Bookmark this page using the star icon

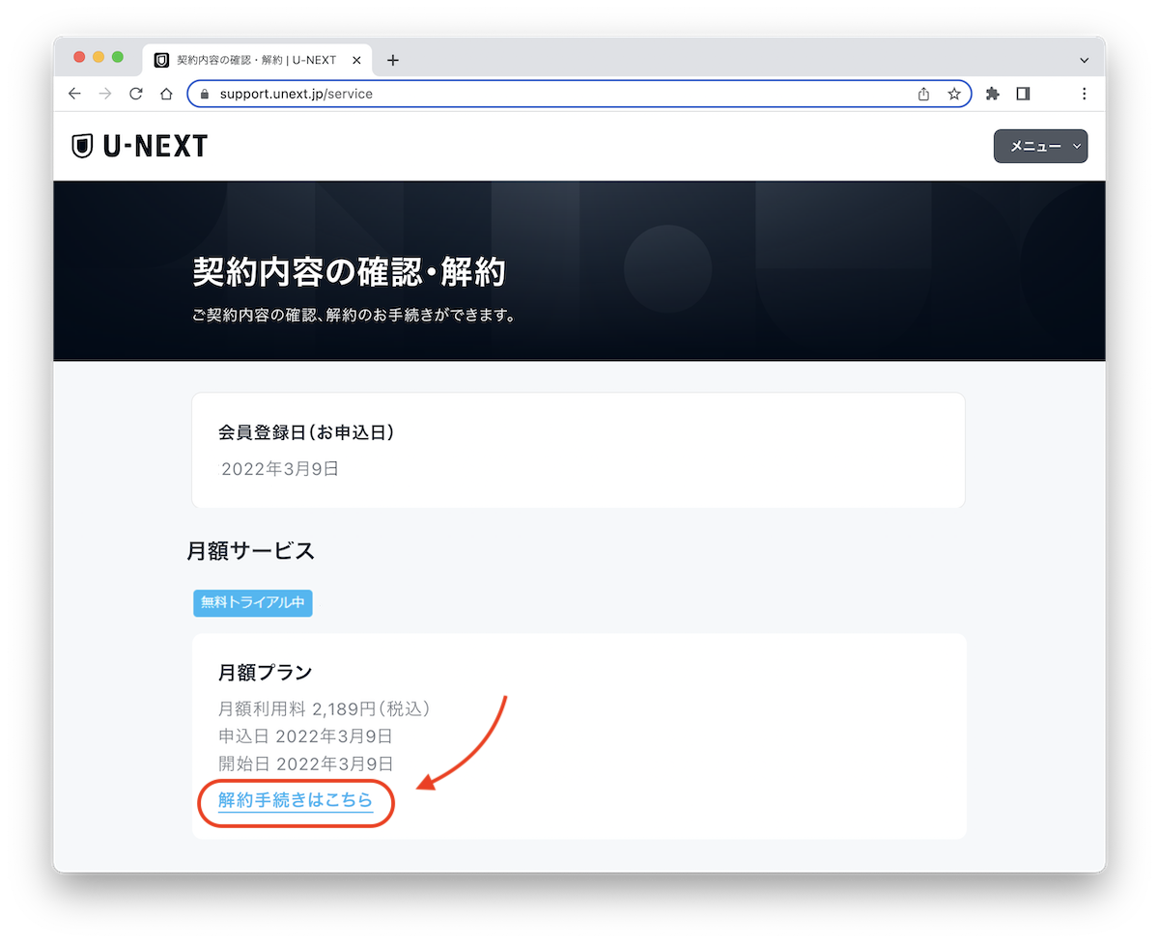pos(954,94)
